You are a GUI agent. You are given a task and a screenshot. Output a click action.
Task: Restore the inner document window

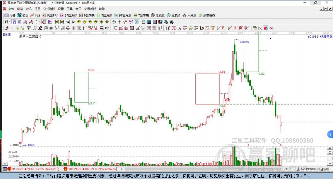326,9
